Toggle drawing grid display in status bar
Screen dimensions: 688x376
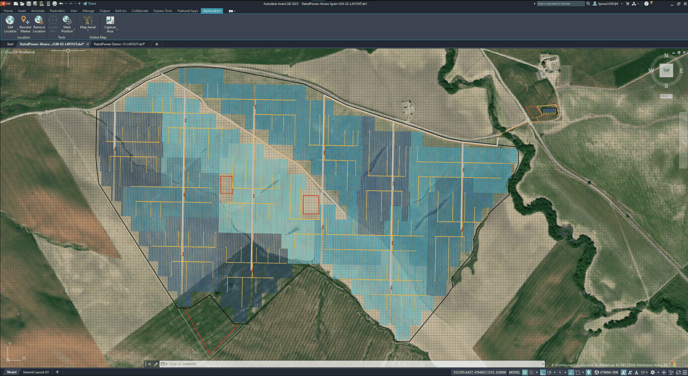pyautogui.click(x=525, y=372)
